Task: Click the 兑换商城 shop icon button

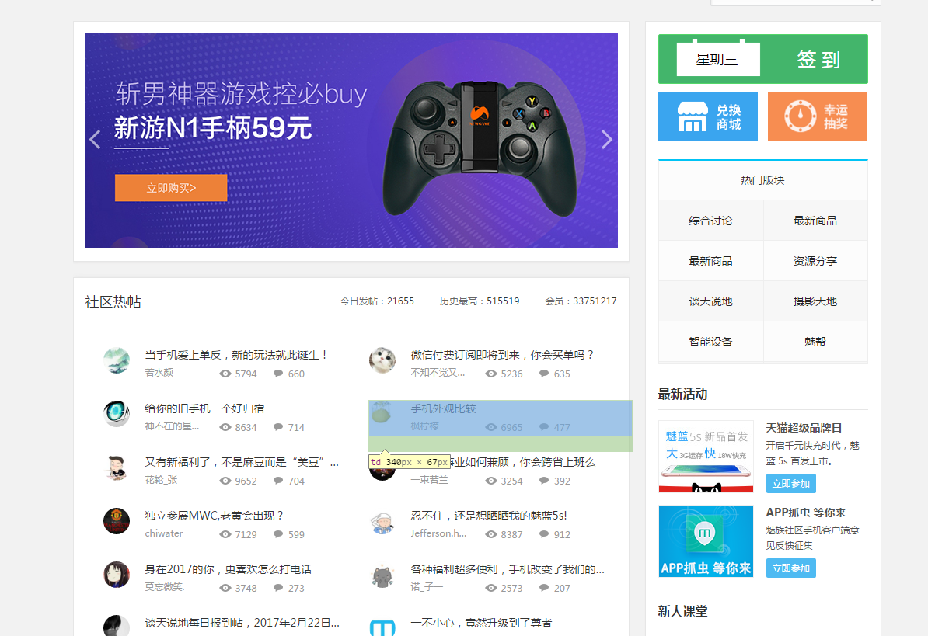Action: coord(707,116)
